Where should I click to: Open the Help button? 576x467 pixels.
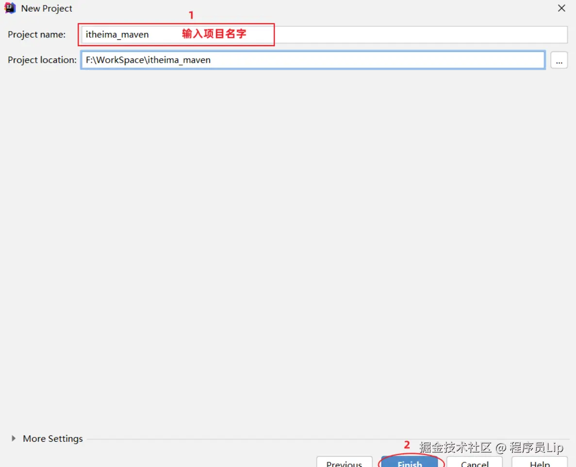[x=540, y=462]
